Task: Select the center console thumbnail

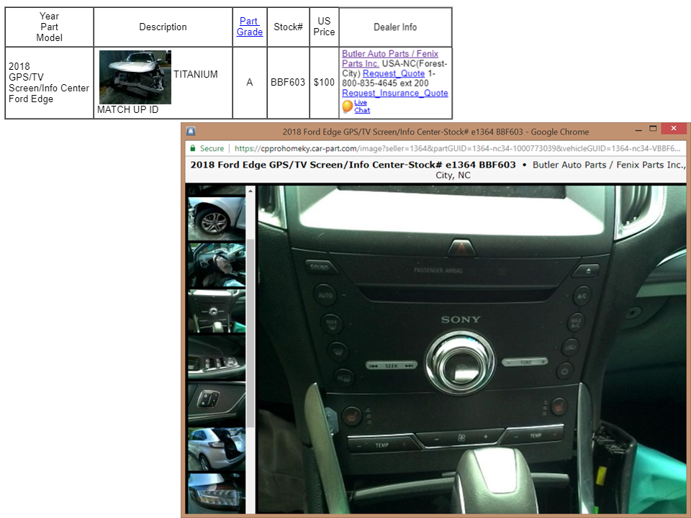Action: (x=217, y=311)
